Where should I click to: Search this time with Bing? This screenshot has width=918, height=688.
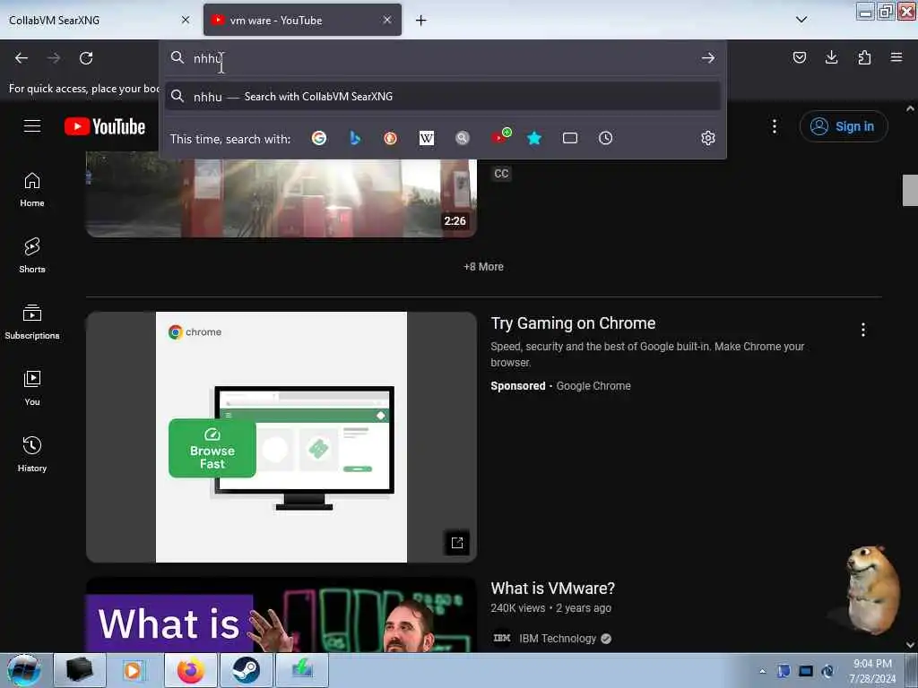tap(355, 138)
